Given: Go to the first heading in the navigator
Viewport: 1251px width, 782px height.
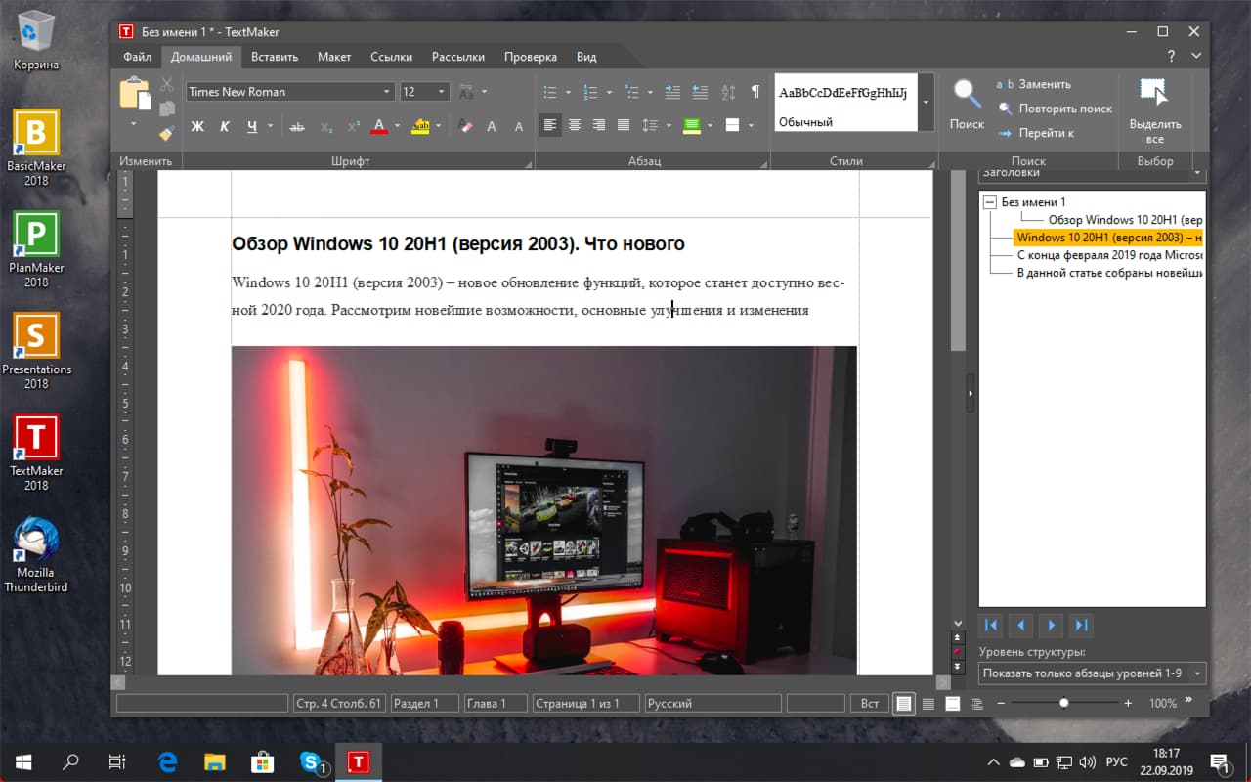Looking at the screenshot, I should pyautogui.click(x=991, y=625).
